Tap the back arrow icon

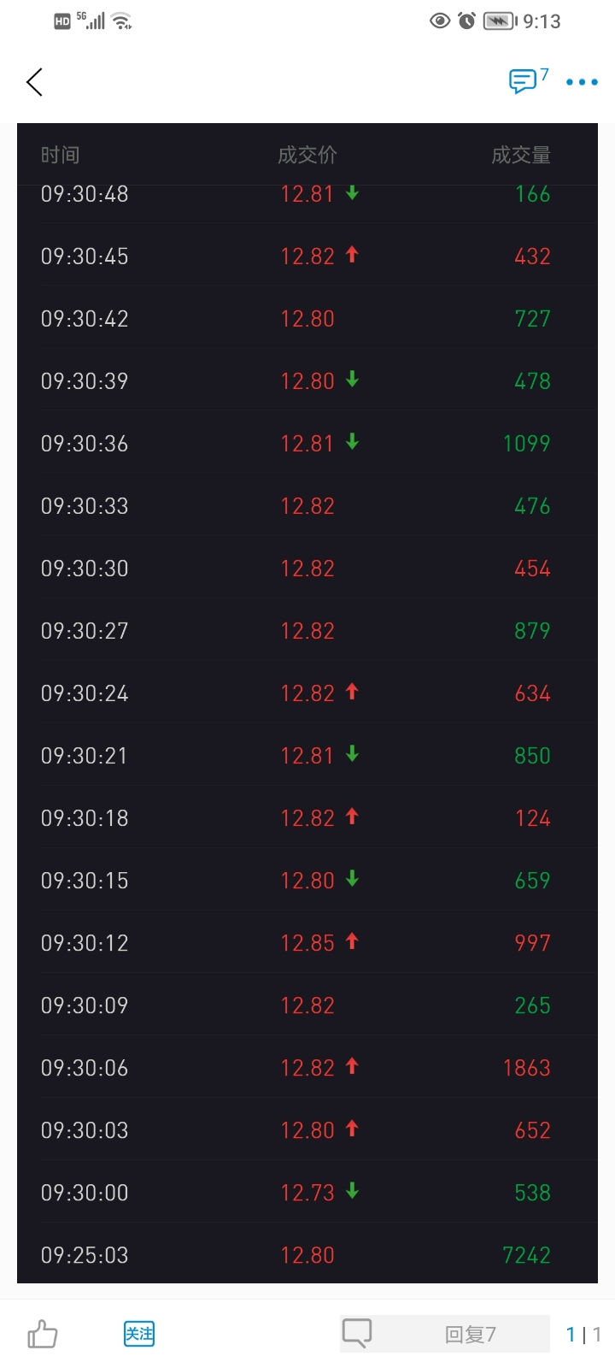pos(34,82)
